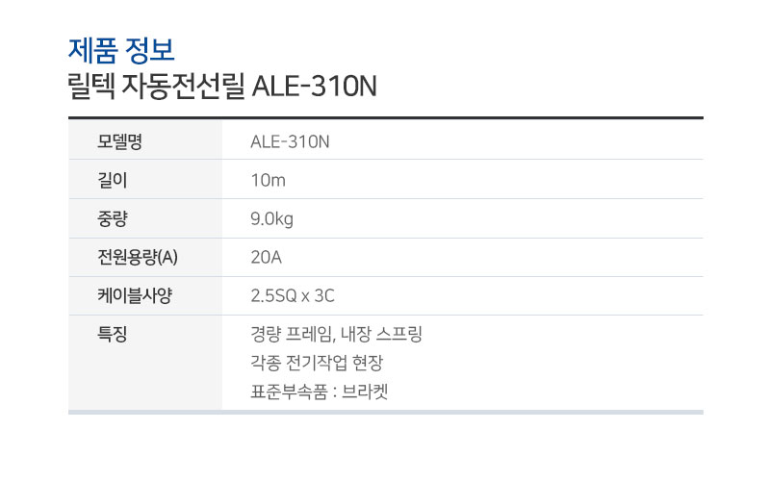Click the gray bottom border bar
770x481 pixels.
386,413
